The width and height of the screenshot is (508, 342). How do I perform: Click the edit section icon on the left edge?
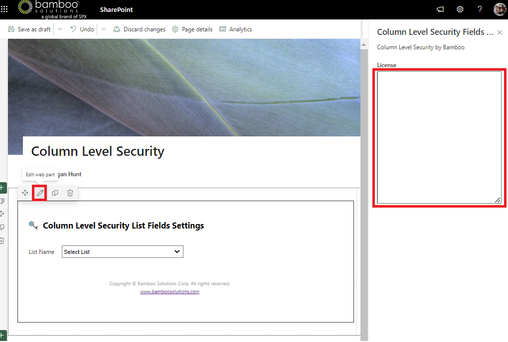click(x=2, y=201)
